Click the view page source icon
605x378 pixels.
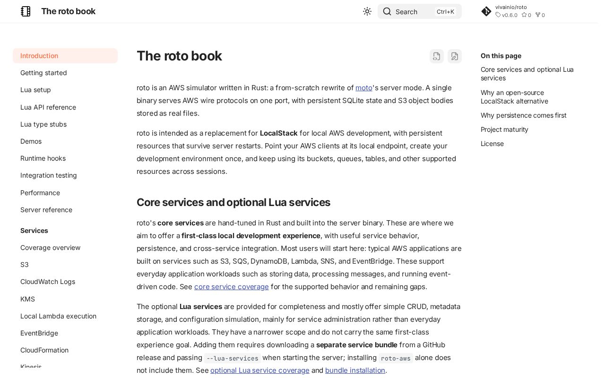[437, 56]
